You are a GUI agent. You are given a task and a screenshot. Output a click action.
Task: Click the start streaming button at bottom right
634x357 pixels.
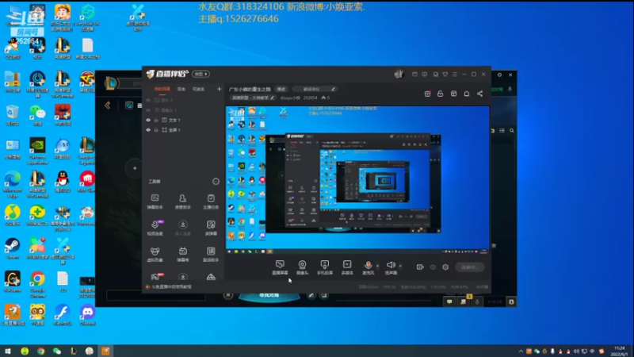click(469, 267)
